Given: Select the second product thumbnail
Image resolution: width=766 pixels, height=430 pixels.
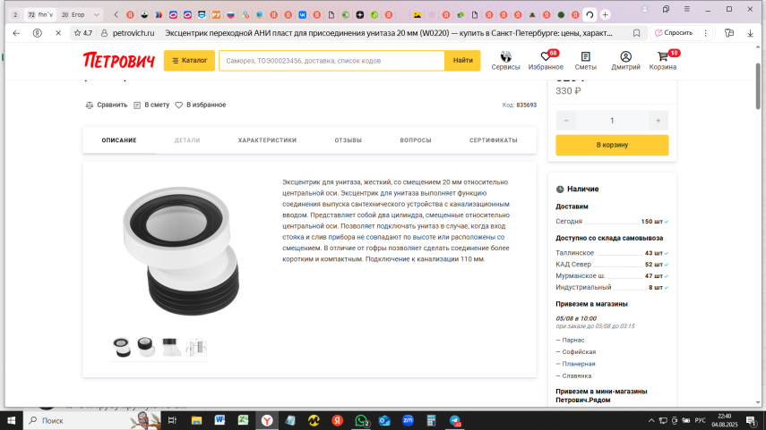Looking at the screenshot, I should pyautogui.click(x=145, y=346).
